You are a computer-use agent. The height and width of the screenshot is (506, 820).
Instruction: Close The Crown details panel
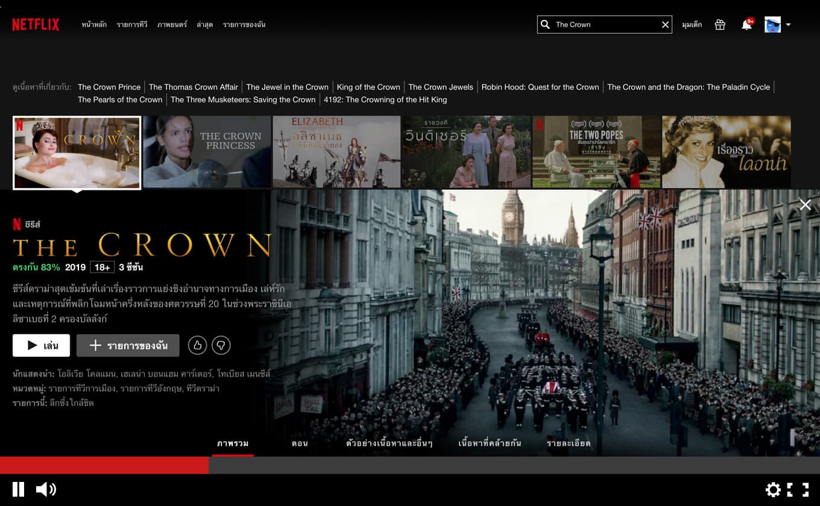(x=806, y=205)
